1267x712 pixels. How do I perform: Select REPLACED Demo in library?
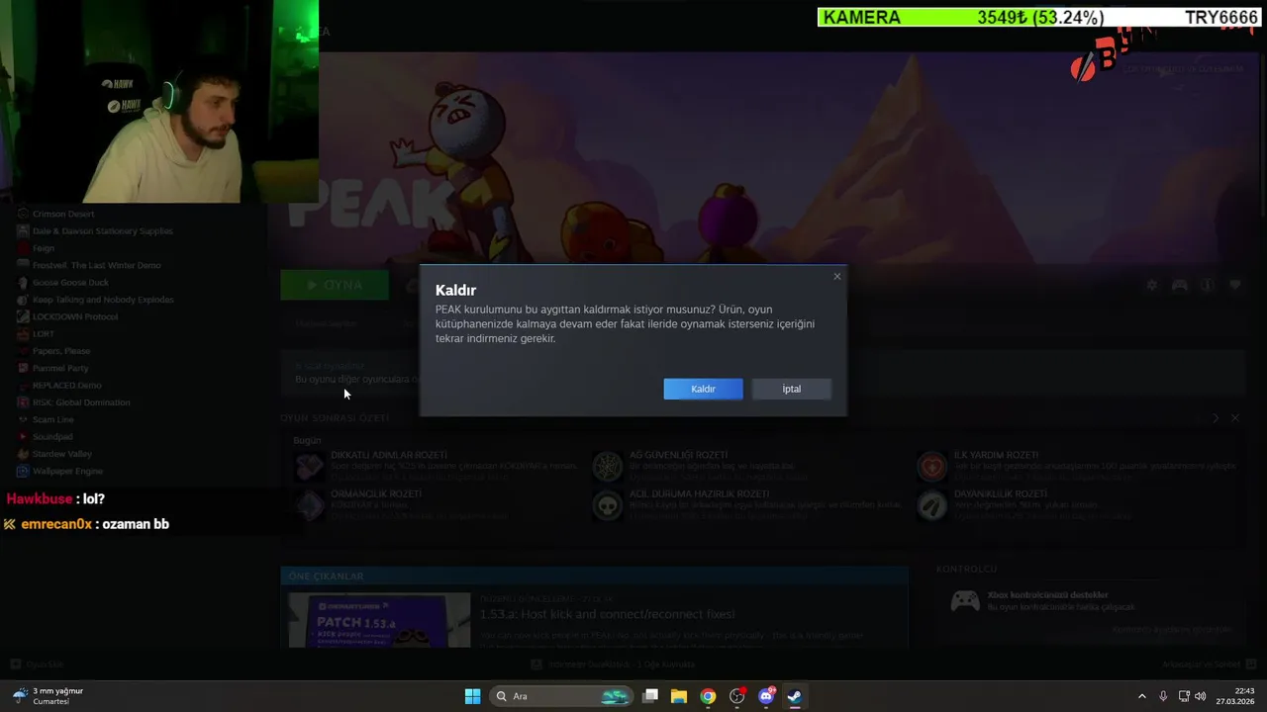pos(67,385)
